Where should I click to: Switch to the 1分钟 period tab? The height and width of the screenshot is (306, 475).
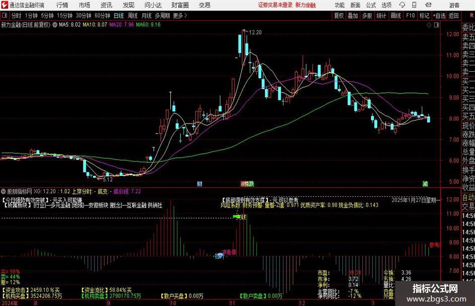(x=31, y=16)
